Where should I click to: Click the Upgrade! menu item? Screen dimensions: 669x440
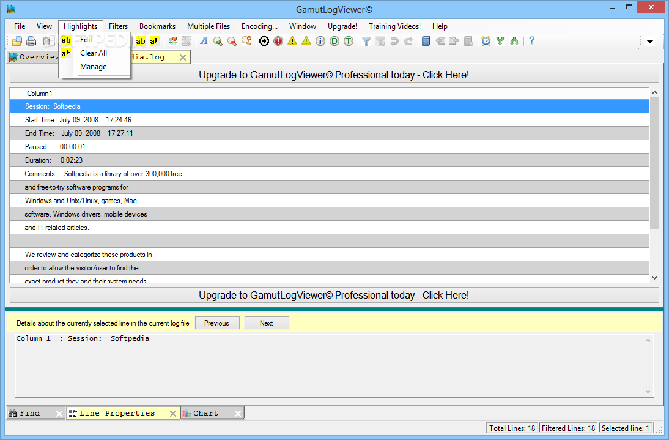click(342, 26)
